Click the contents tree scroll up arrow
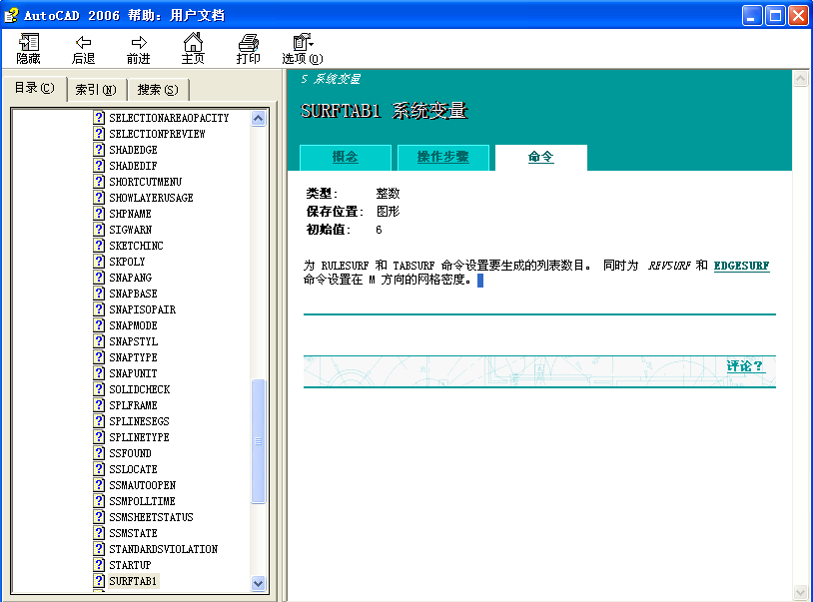Image resolution: width=813 pixels, height=602 pixels. point(259,118)
